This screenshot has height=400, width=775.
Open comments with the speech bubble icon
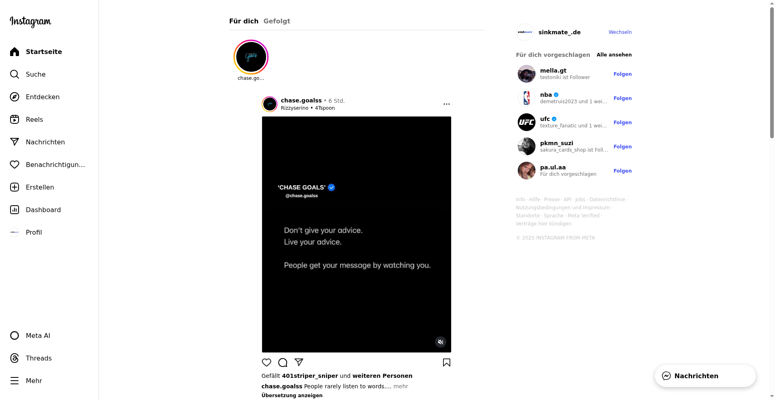tap(283, 362)
